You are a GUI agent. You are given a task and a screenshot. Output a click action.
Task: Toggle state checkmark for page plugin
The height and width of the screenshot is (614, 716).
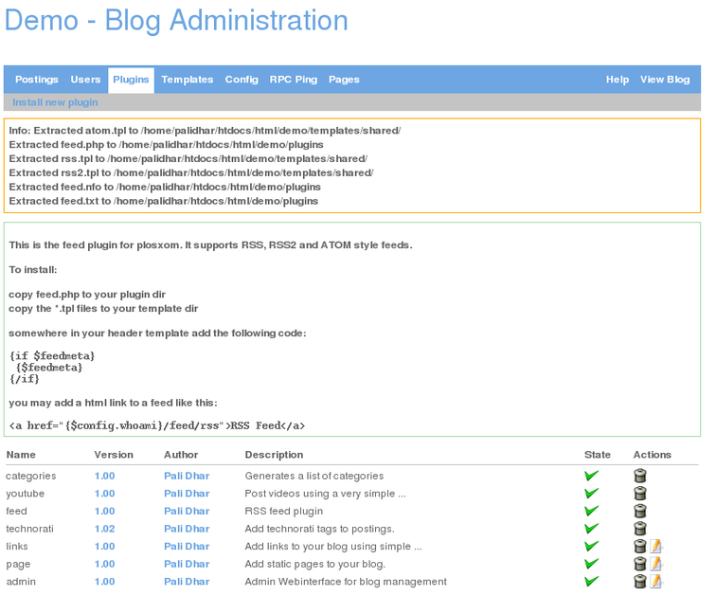pyautogui.click(x=591, y=564)
